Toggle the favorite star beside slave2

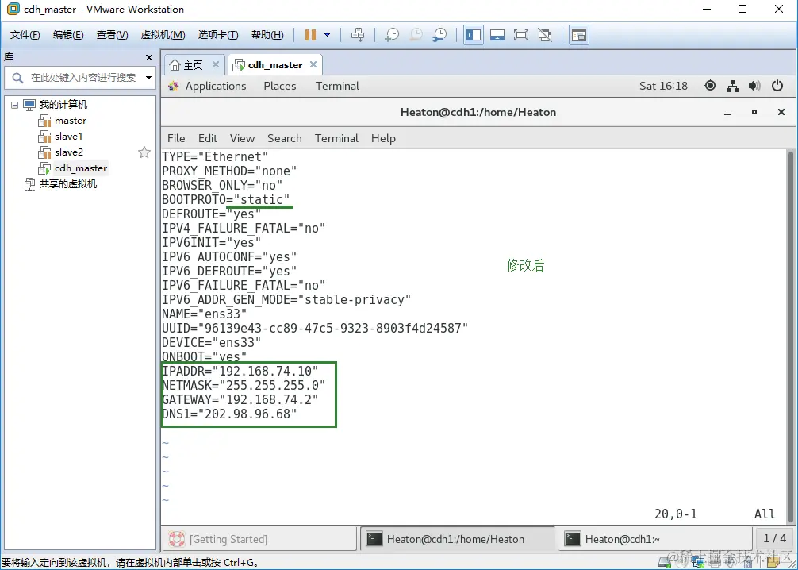point(144,152)
